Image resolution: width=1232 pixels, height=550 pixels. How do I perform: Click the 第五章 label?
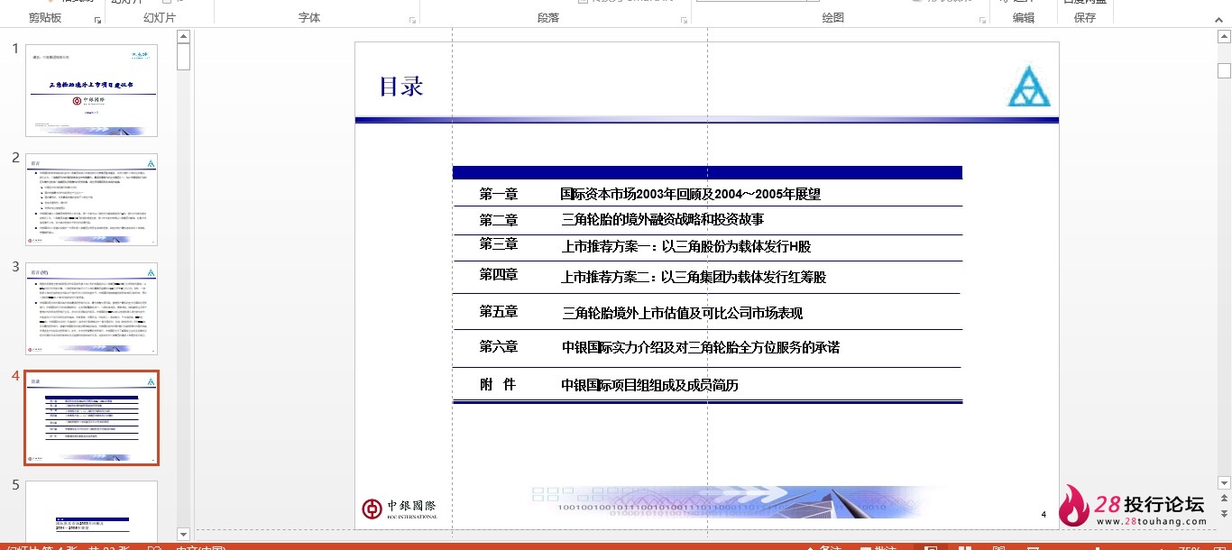click(499, 311)
